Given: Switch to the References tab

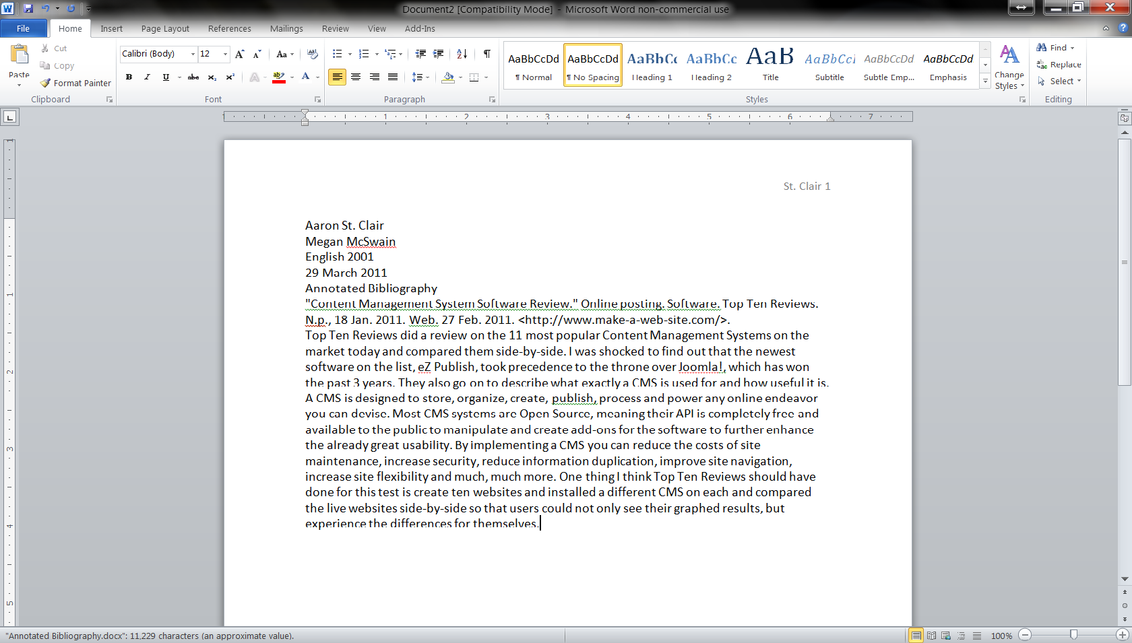Looking at the screenshot, I should coord(230,28).
